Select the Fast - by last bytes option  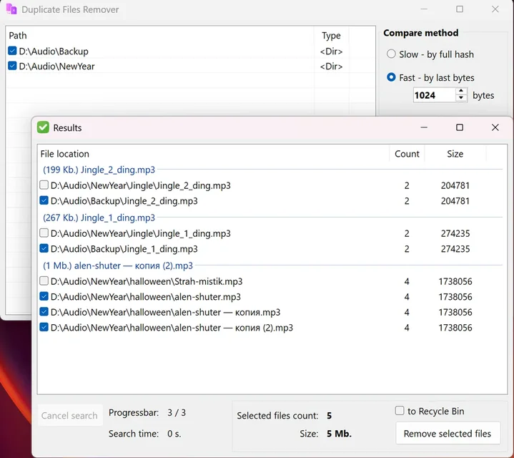391,77
